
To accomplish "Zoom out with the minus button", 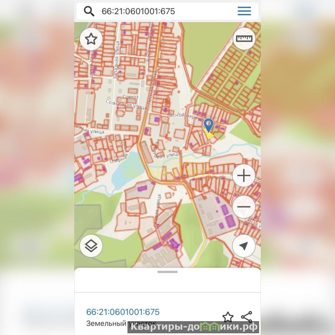I will 244,207.
